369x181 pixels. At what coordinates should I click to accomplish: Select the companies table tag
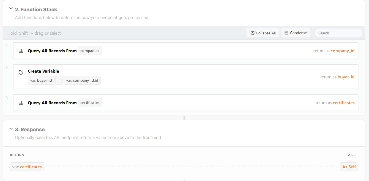point(90,51)
